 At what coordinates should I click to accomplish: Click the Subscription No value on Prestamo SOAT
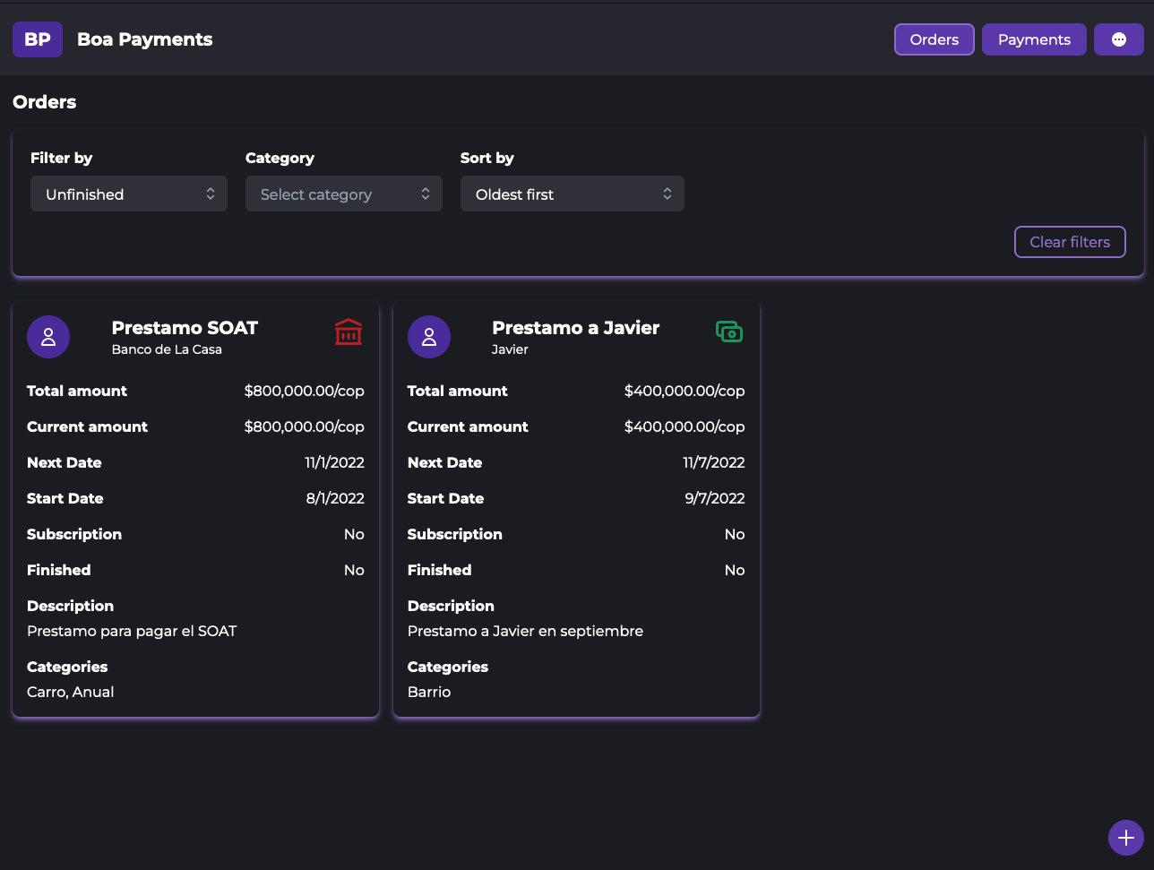(354, 534)
